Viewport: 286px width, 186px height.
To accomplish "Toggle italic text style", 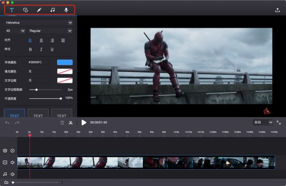I will pyautogui.click(x=41, y=50).
